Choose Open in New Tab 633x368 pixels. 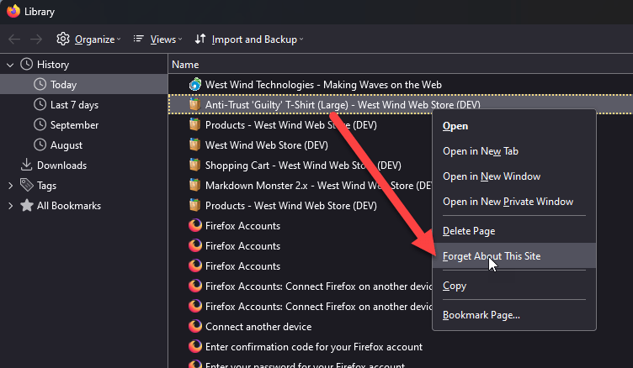(514, 151)
